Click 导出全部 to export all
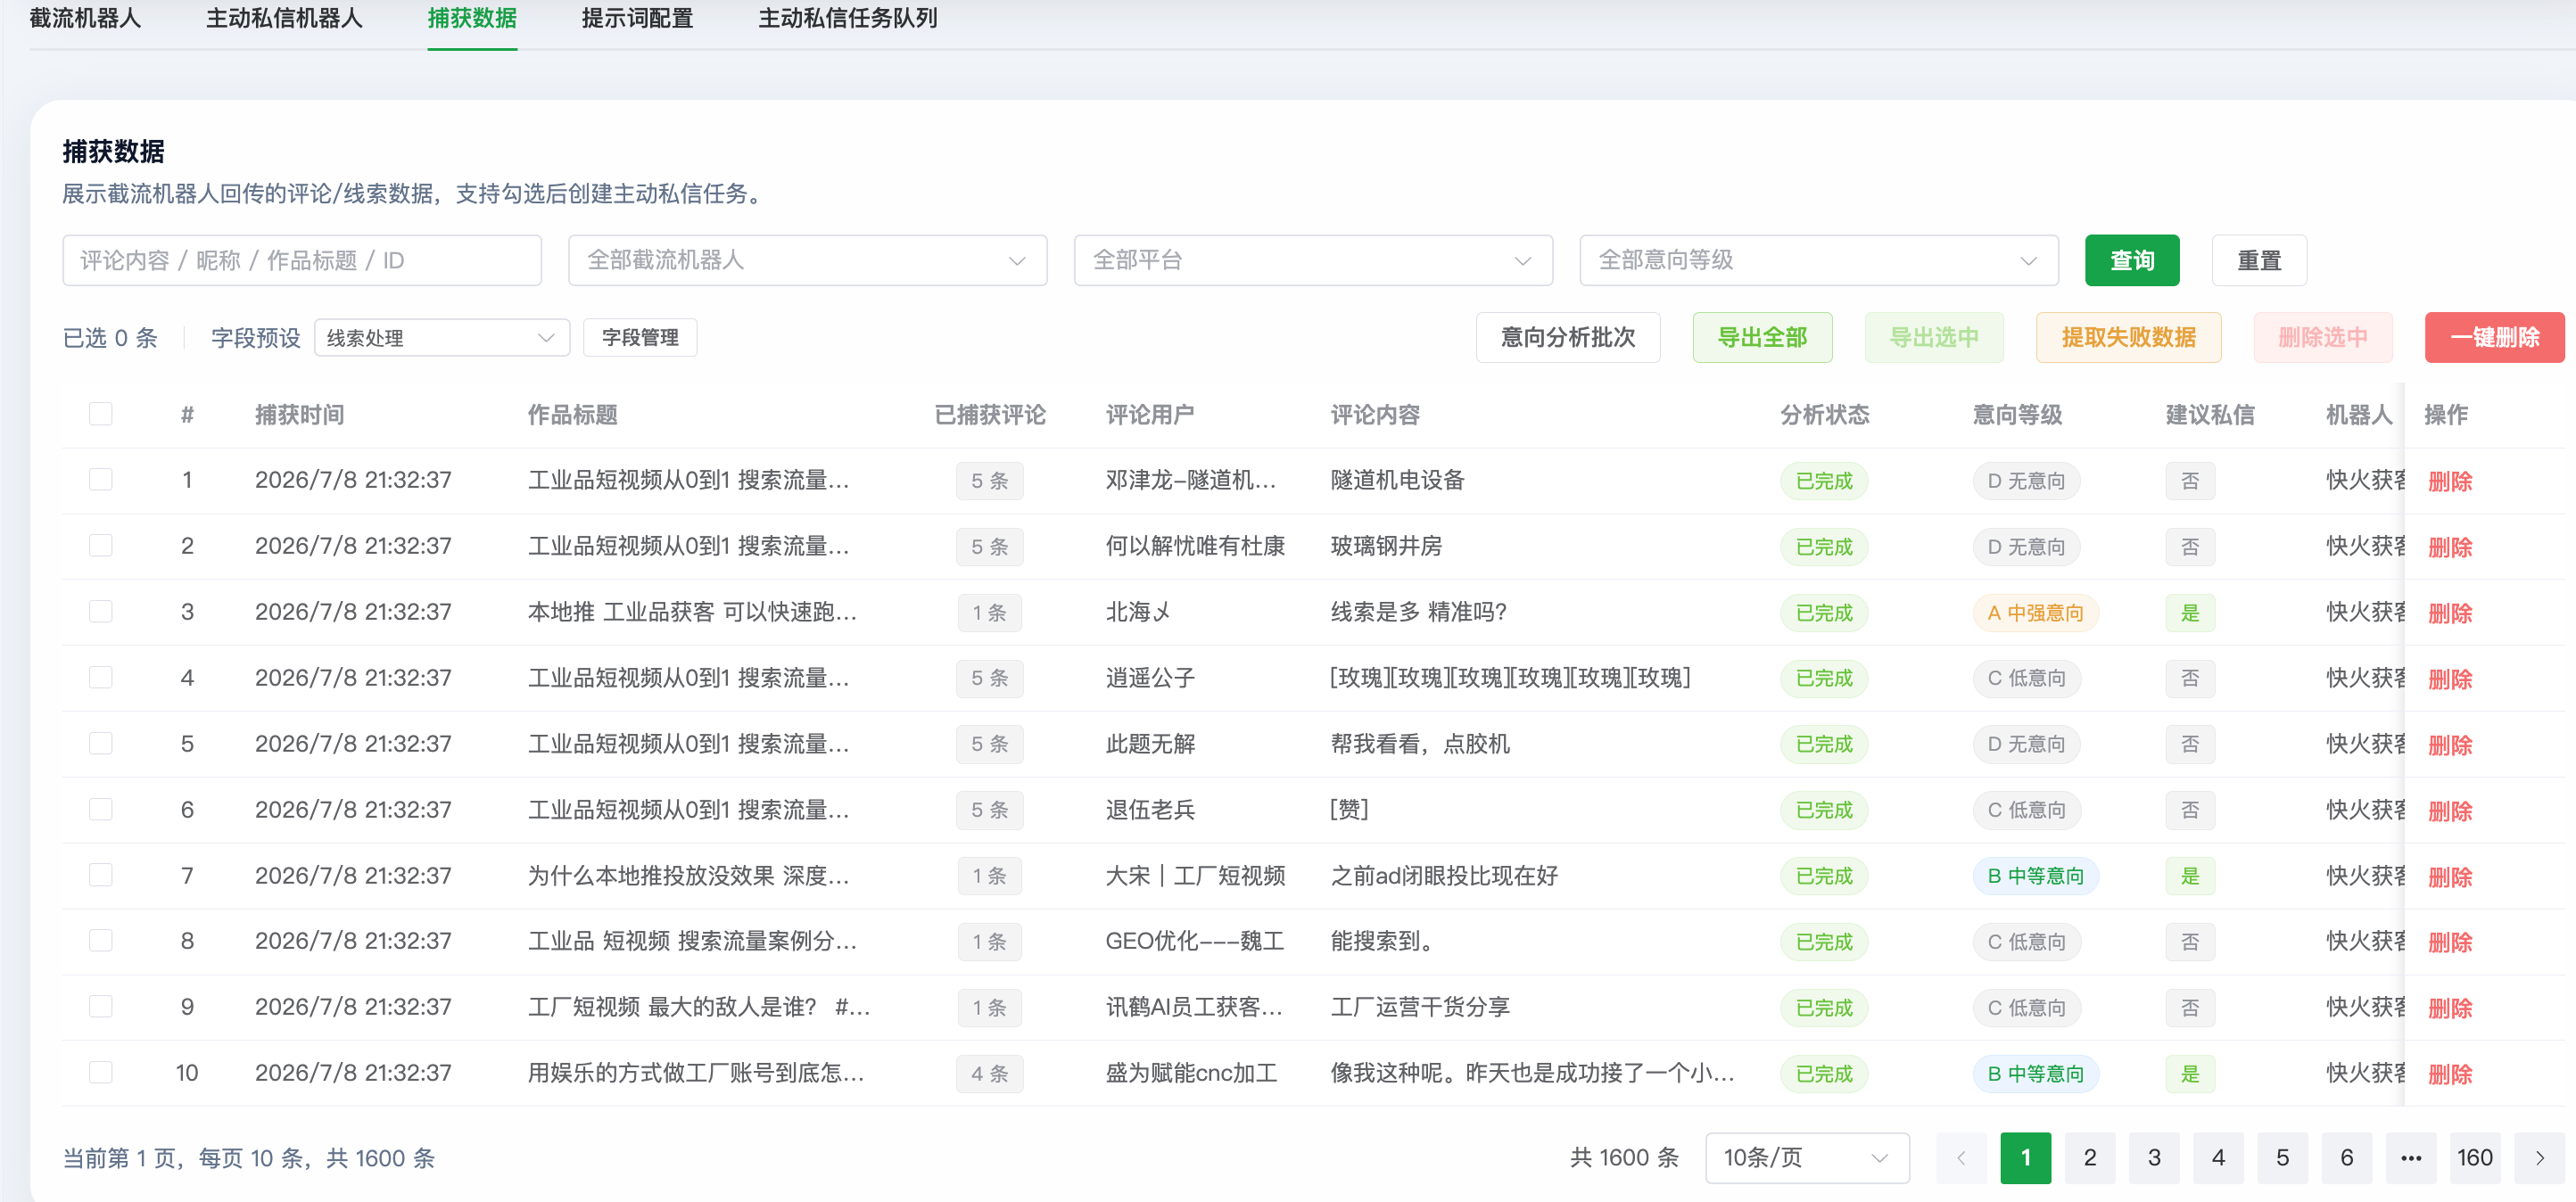 pos(1762,338)
